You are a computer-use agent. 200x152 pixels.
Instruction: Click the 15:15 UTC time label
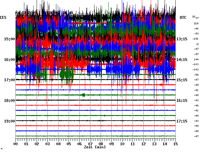coord(182,80)
